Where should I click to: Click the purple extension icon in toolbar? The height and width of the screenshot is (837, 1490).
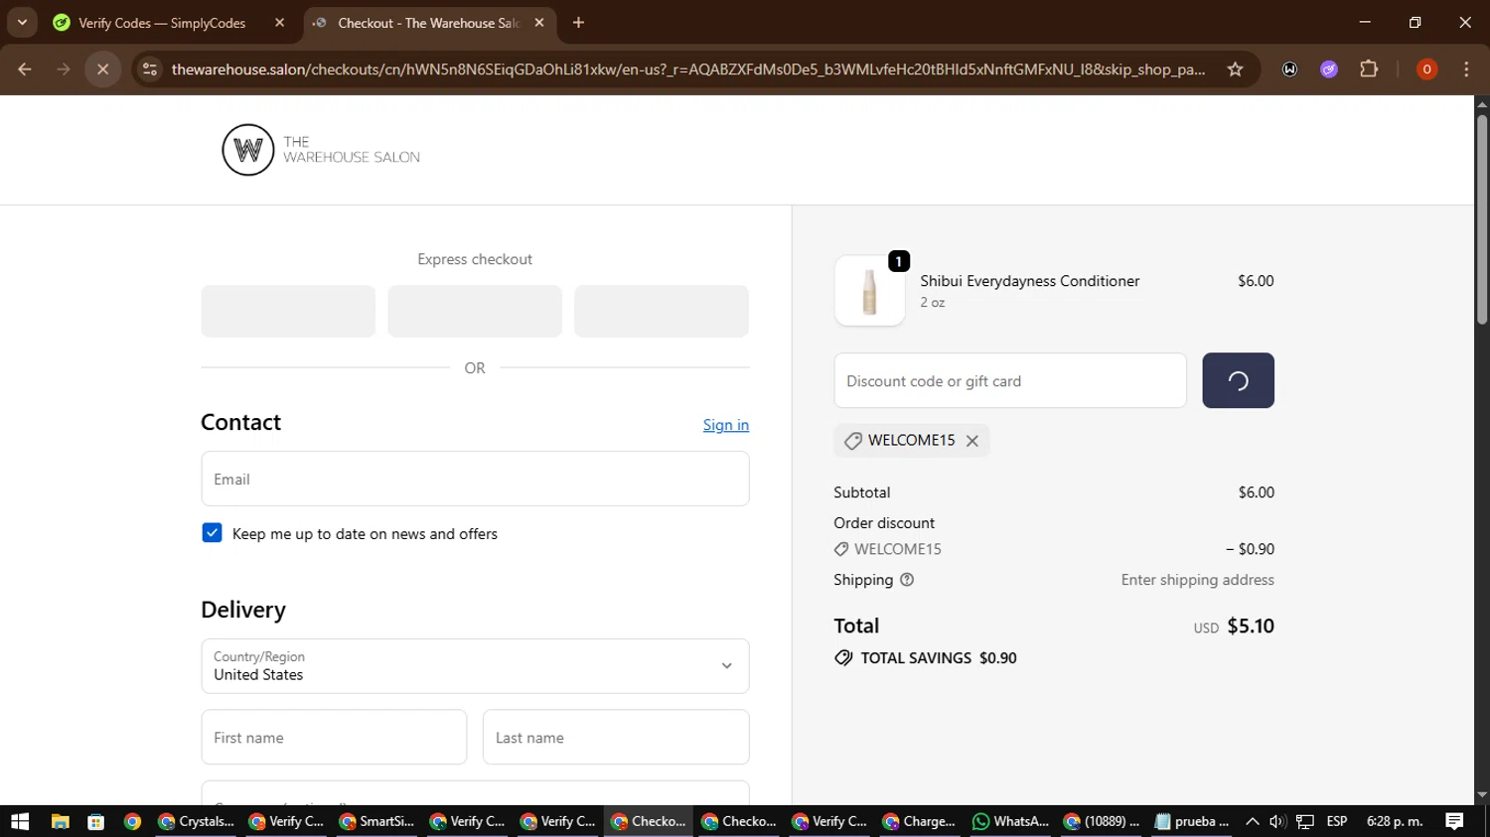[x=1329, y=70]
